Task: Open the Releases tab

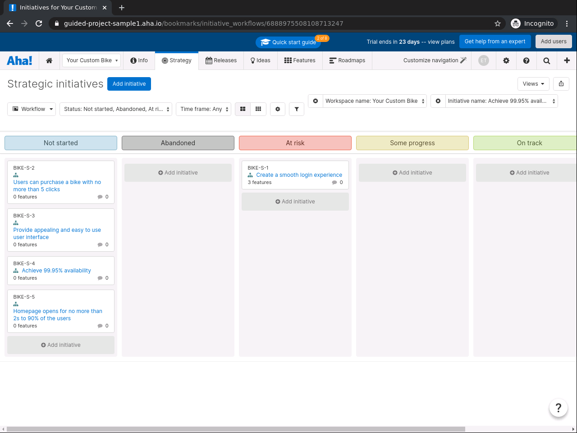Action: (221, 60)
